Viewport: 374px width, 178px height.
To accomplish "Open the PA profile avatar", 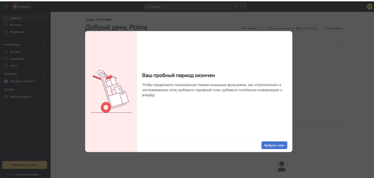I will (369, 6).
